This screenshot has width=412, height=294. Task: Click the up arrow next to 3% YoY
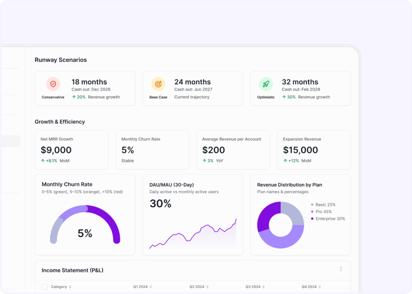[204, 161]
